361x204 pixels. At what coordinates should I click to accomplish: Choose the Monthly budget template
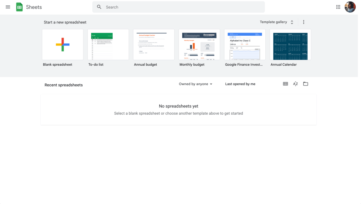[199, 45]
